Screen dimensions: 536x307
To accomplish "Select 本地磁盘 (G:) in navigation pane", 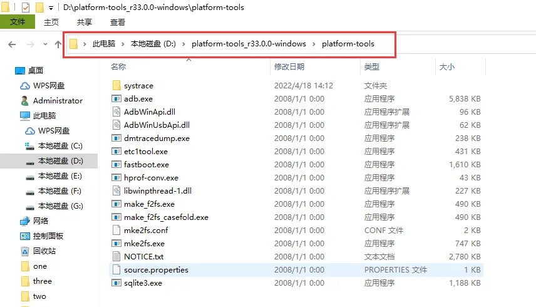I will click(61, 206).
